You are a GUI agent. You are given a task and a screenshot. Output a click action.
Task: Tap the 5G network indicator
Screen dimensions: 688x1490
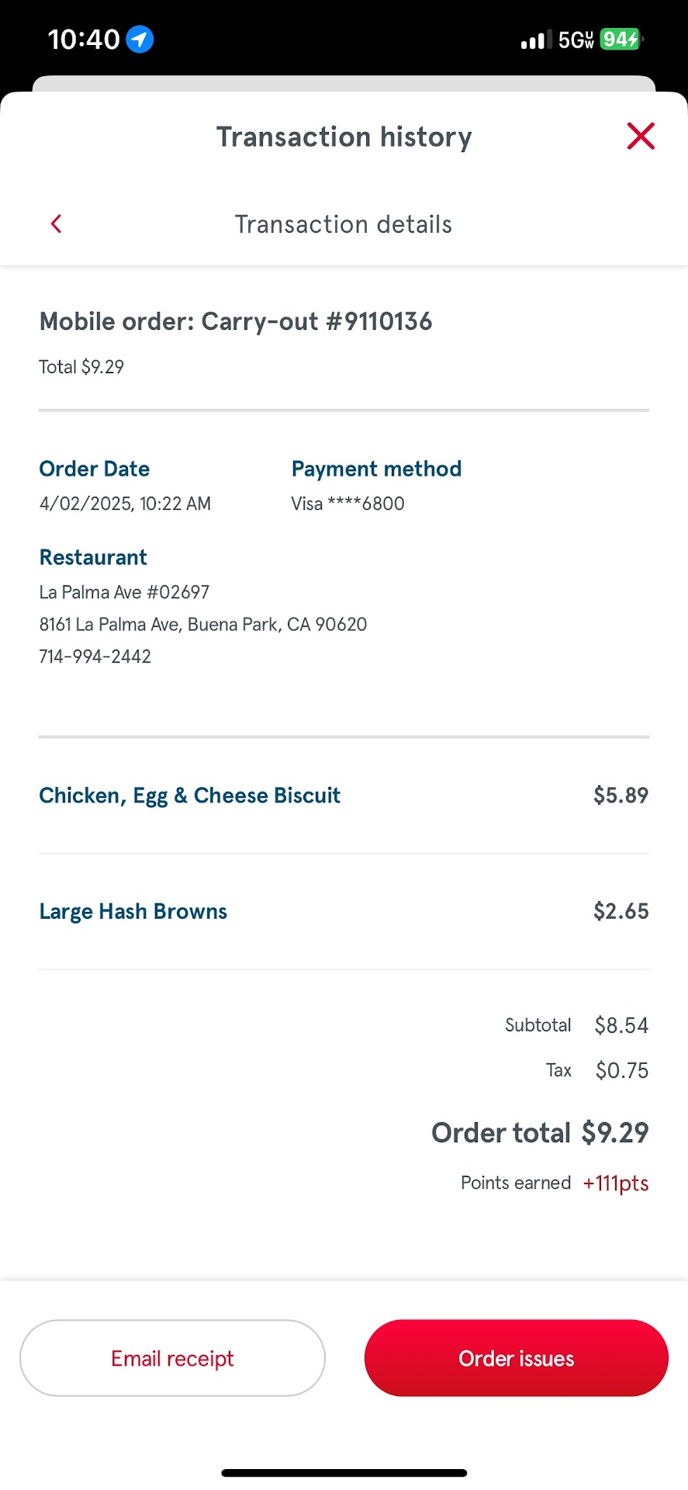pos(576,40)
